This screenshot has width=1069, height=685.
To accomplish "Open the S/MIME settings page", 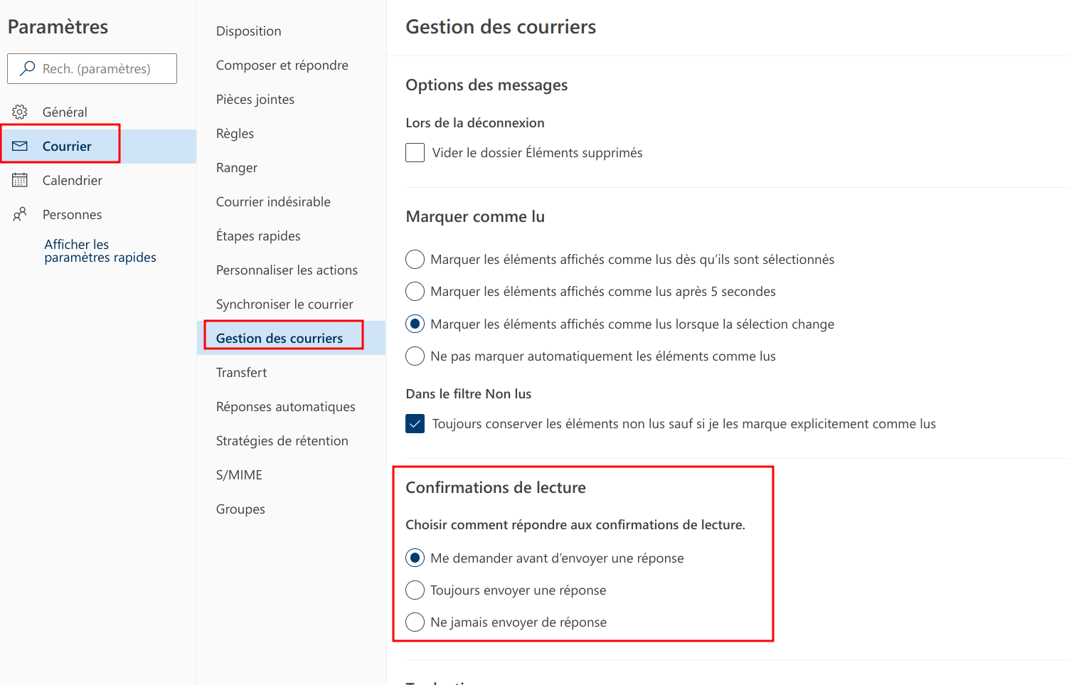I will [x=239, y=475].
